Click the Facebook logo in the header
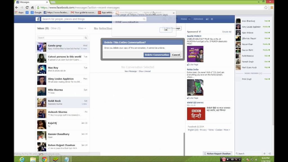 click(x=37, y=19)
